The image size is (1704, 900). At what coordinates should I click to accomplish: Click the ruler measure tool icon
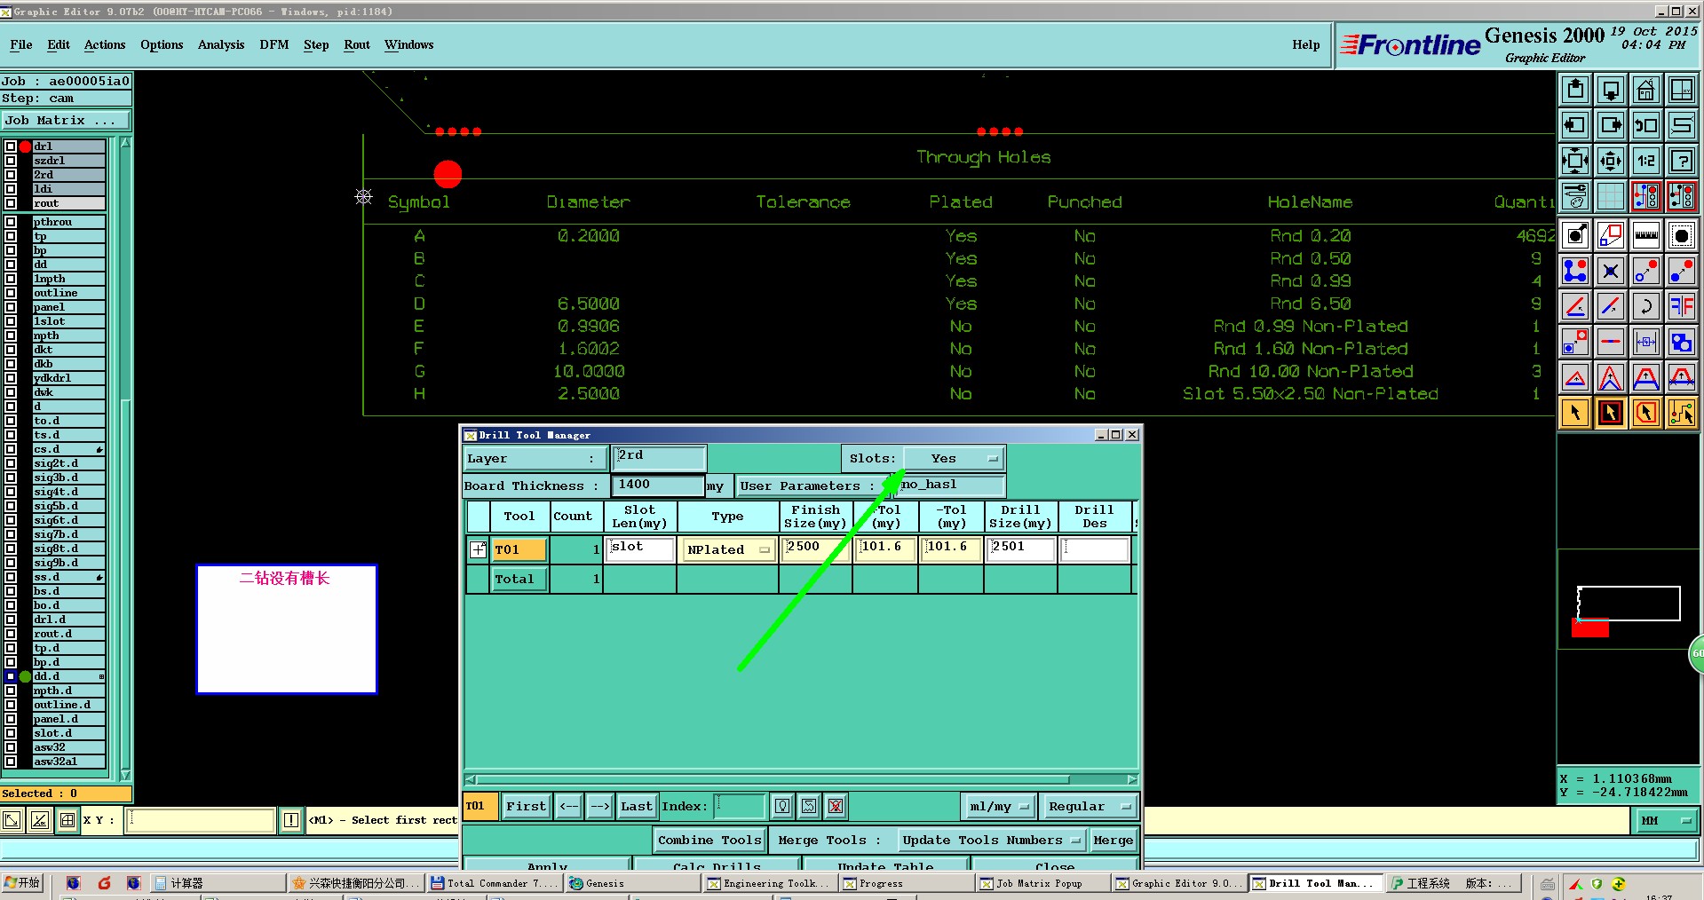point(1645,235)
